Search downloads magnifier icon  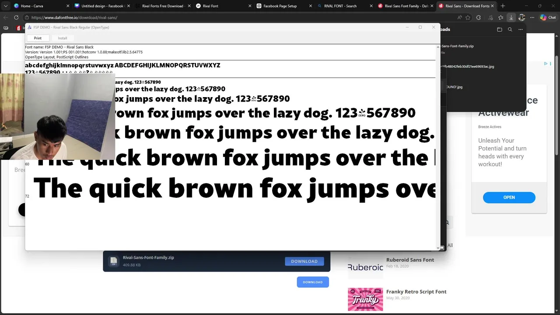510,29
